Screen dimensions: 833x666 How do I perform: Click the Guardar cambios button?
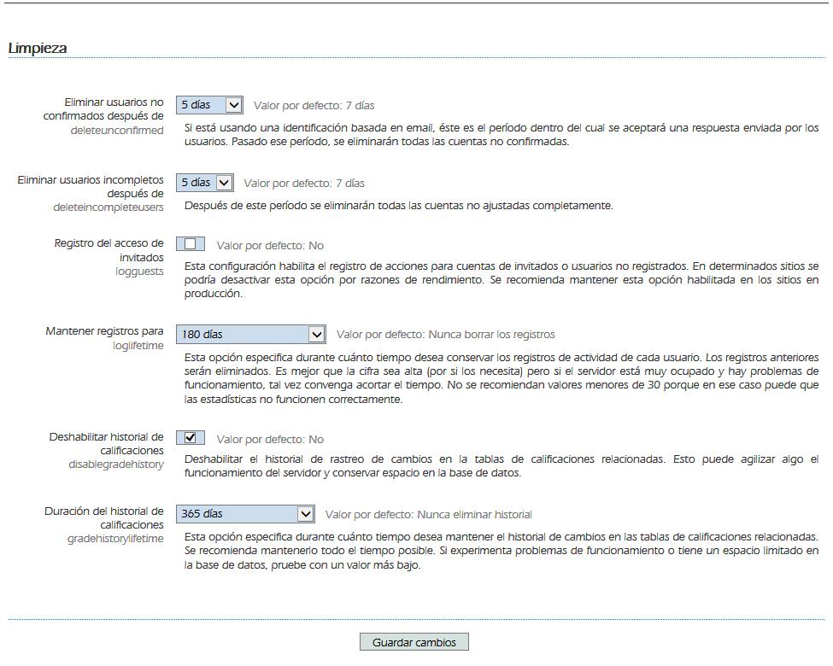pyautogui.click(x=414, y=642)
